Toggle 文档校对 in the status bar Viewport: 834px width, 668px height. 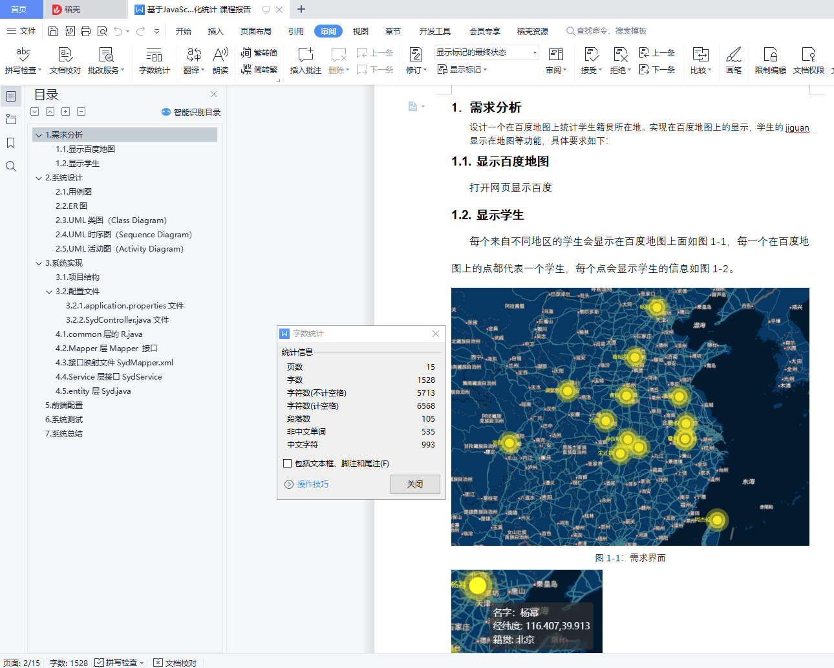coord(175,663)
